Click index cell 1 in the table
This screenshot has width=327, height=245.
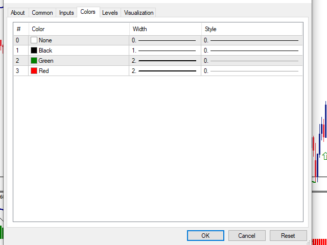[21, 51]
